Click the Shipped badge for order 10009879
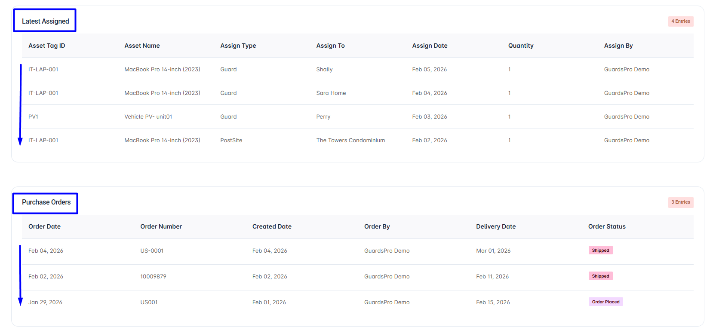Screen dimensions: 716x336 (600, 276)
